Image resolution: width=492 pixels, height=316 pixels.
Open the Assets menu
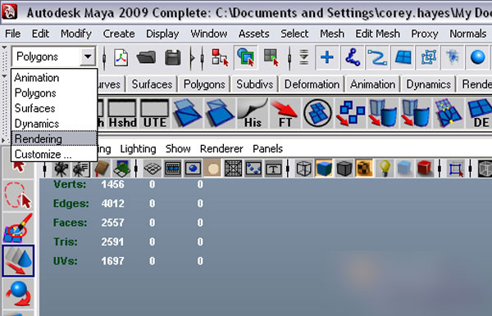click(254, 34)
